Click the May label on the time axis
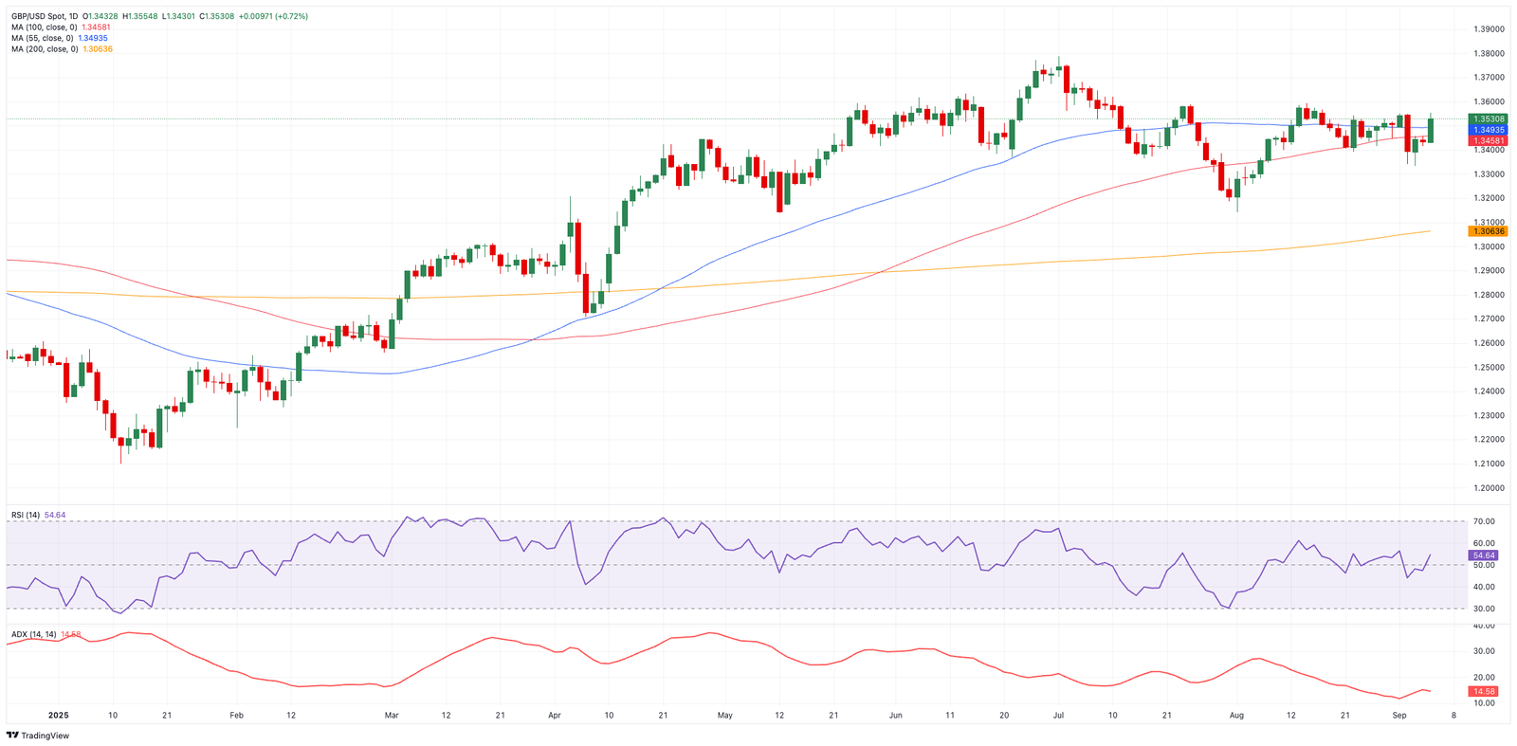Viewport: 1517px width, 746px height. point(725,716)
